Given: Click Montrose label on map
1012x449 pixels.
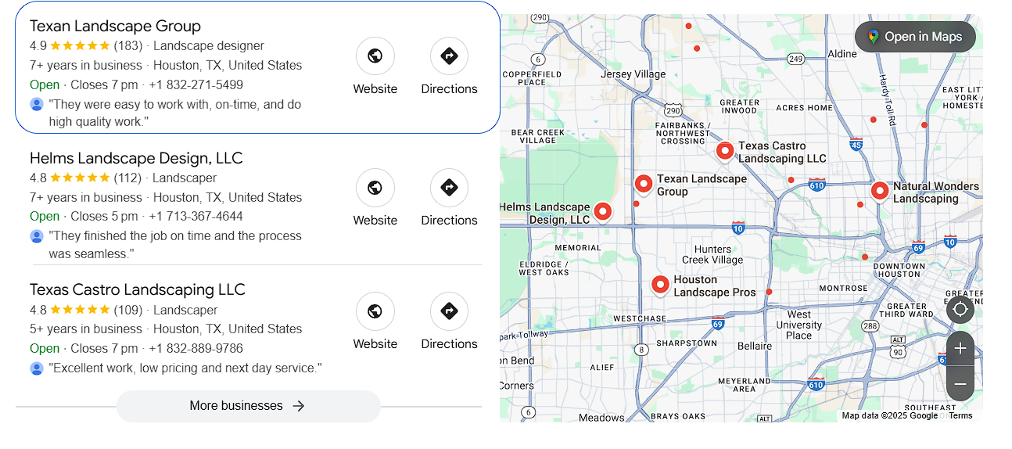Looking at the screenshot, I should tap(843, 288).
